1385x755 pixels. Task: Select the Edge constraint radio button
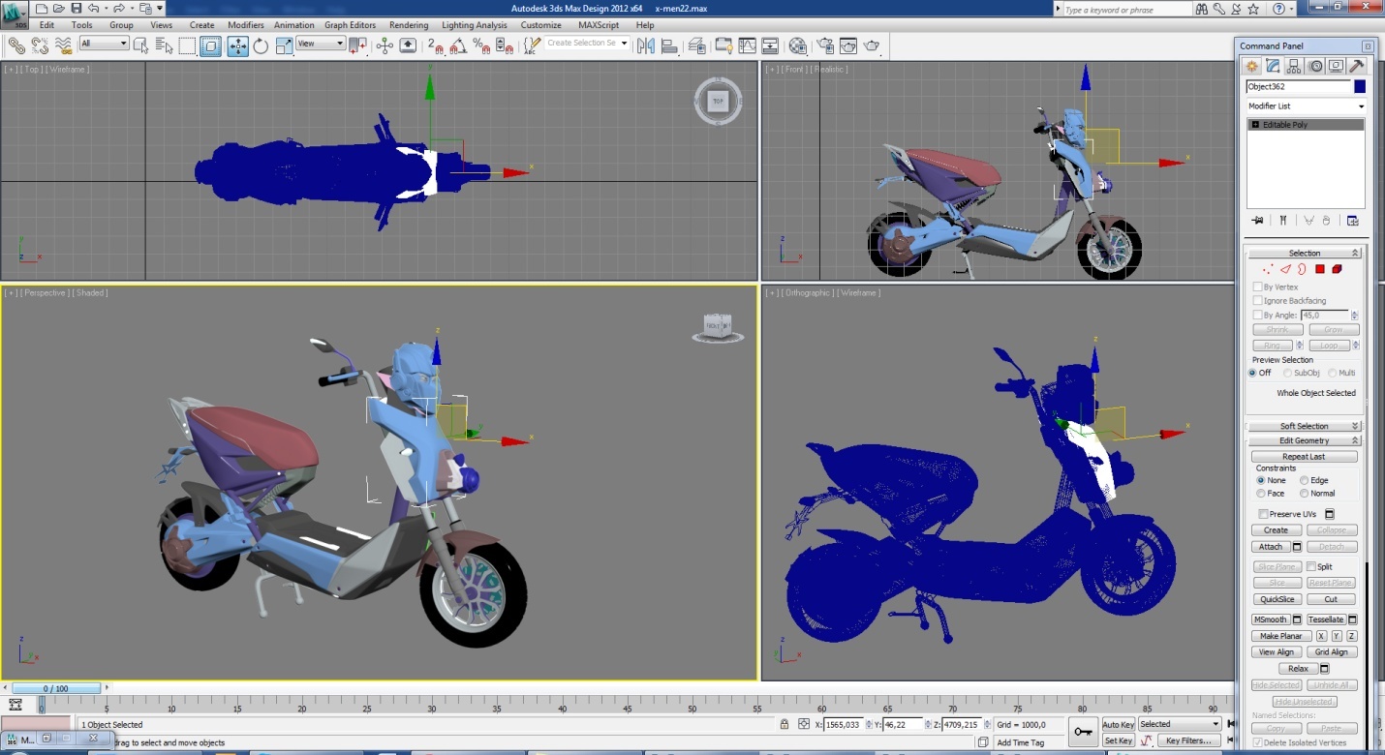point(1305,480)
